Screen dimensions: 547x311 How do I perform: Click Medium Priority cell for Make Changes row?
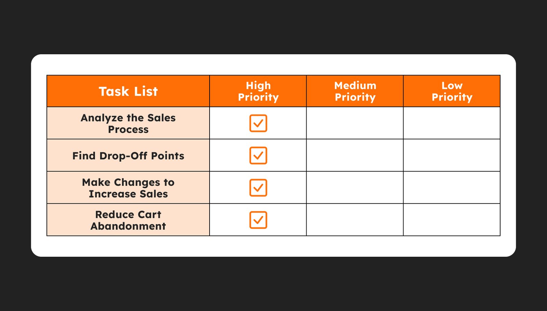coord(355,188)
